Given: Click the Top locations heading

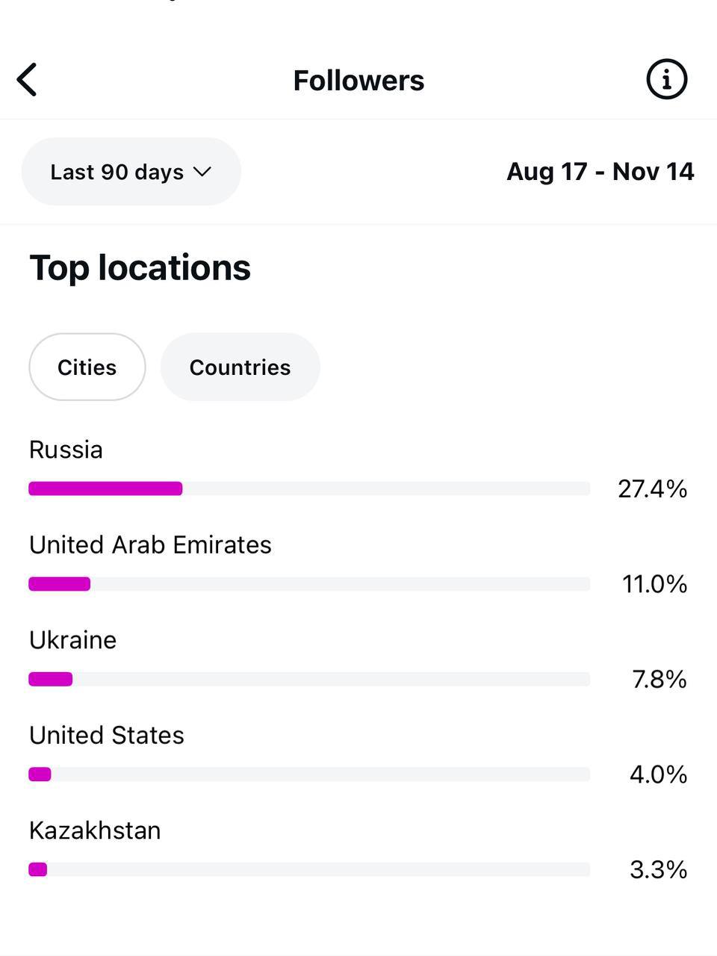Looking at the screenshot, I should 140,268.
